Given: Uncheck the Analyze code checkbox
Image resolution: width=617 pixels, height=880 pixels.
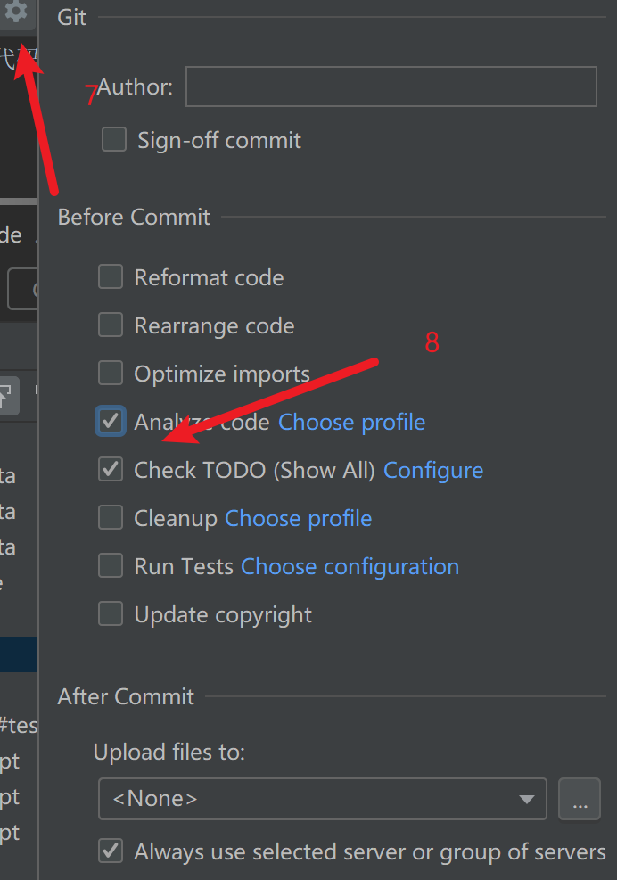Looking at the screenshot, I should coord(111,422).
